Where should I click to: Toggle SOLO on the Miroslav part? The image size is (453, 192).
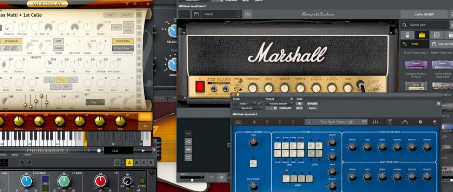click(x=128, y=24)
